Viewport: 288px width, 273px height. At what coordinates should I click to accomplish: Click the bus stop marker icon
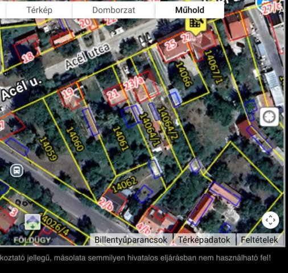17,171
